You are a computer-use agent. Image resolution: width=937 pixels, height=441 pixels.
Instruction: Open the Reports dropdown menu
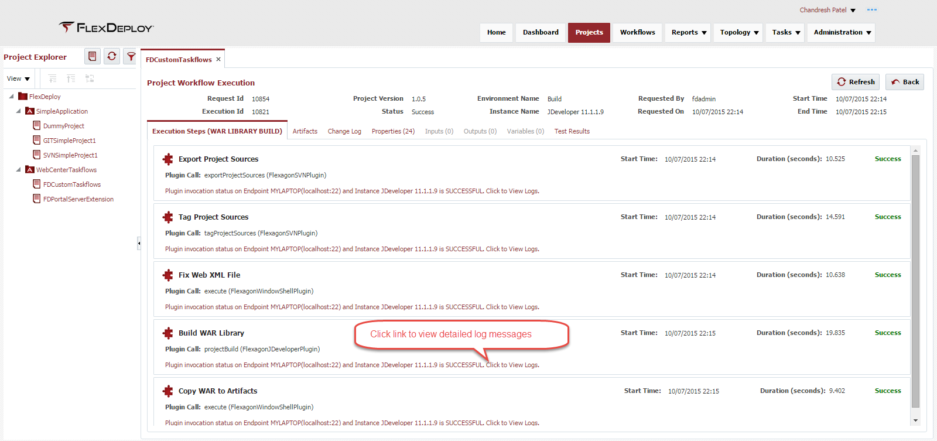(x=689, y=32)
